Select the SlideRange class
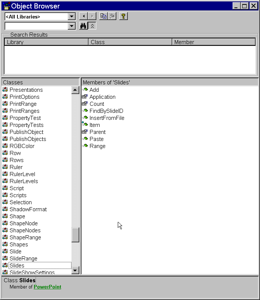Screen dimensions: 260x300 coord(23,259)
